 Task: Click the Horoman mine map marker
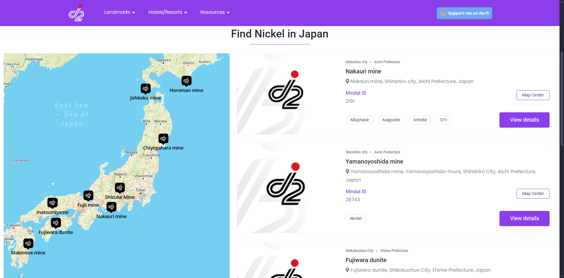point(186,81)
